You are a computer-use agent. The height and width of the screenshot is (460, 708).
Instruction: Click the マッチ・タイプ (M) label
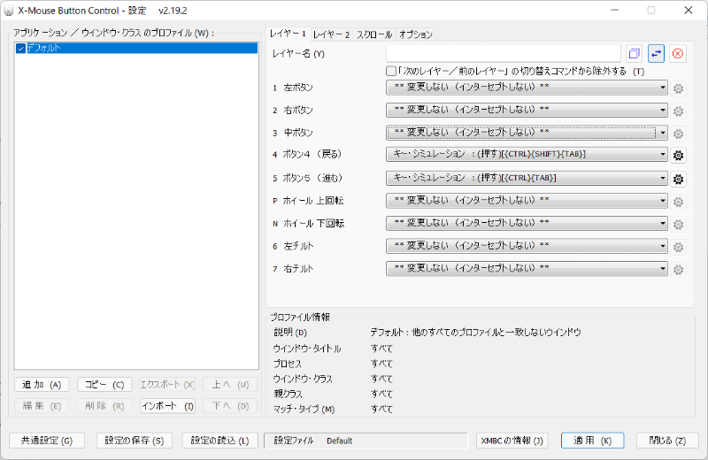tap(304, 410)
